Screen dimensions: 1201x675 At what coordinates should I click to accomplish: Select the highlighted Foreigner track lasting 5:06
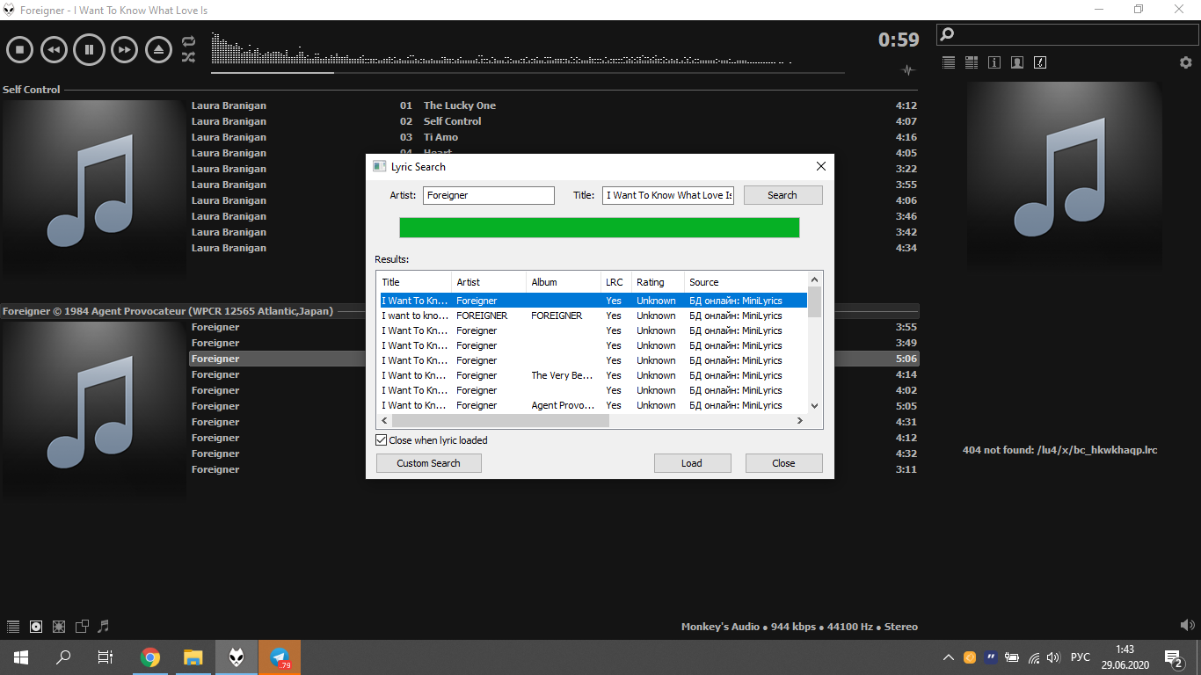coord(554,359)
